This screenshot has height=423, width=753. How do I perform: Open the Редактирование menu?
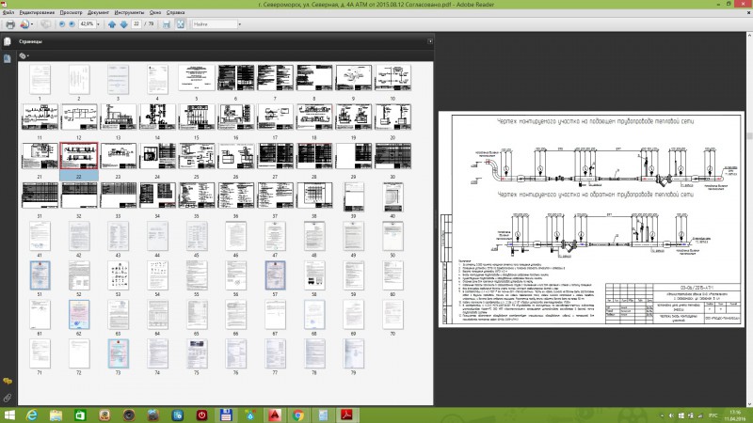coord(37,12)
